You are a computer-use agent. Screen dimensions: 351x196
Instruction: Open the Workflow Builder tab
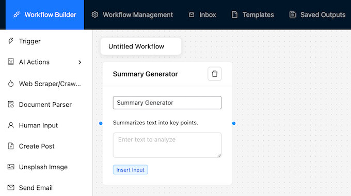pyautogui.click(x=45, y=15)
